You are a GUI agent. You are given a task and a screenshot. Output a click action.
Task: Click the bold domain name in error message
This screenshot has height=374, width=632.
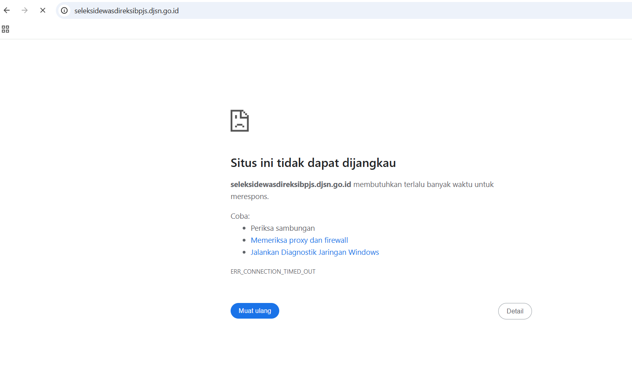[x=290, y=185]
